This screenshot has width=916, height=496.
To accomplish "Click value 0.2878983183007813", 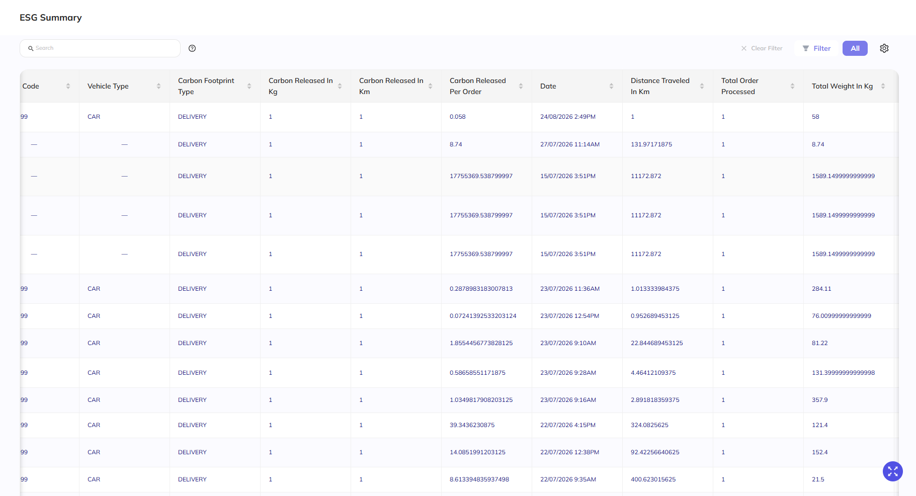I will click(x=481, y=289).
